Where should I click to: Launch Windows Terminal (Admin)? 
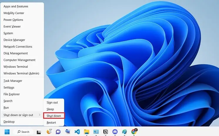click(21, 73)
